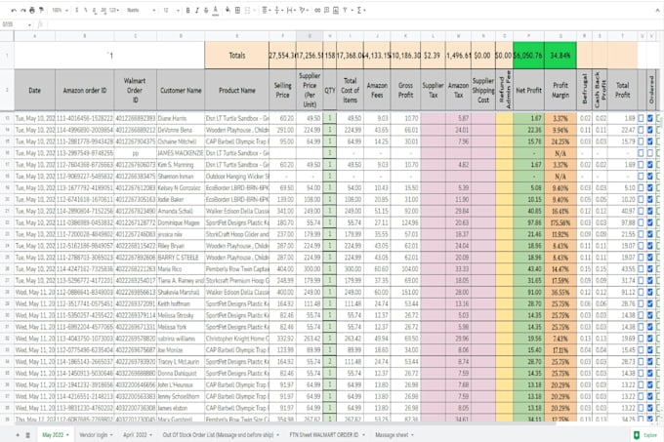Tick the unchecked box in Amanda Schall row
The height and width of the screenshot is (442, 664).
641,211
